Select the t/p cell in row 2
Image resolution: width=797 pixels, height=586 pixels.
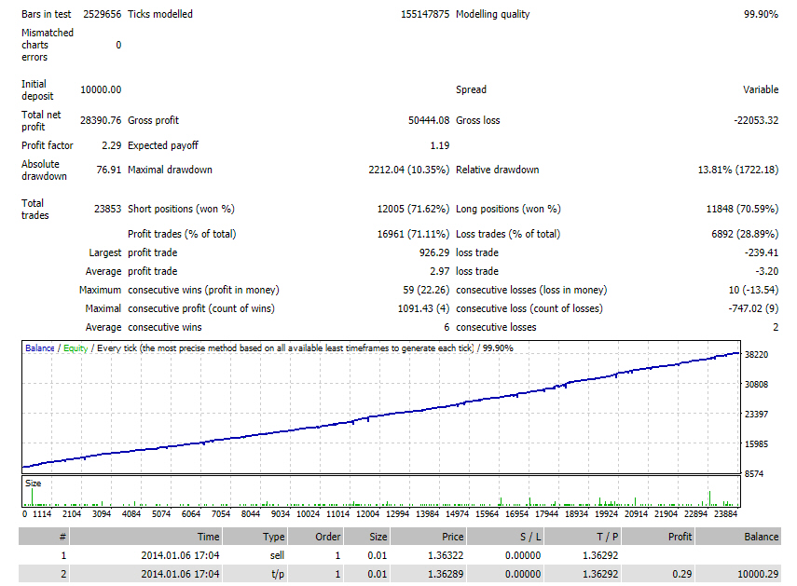tap(278, 574)
